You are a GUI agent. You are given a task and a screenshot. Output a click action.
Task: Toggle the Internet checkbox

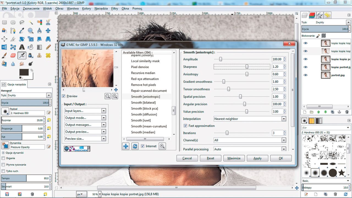point(142,146)
